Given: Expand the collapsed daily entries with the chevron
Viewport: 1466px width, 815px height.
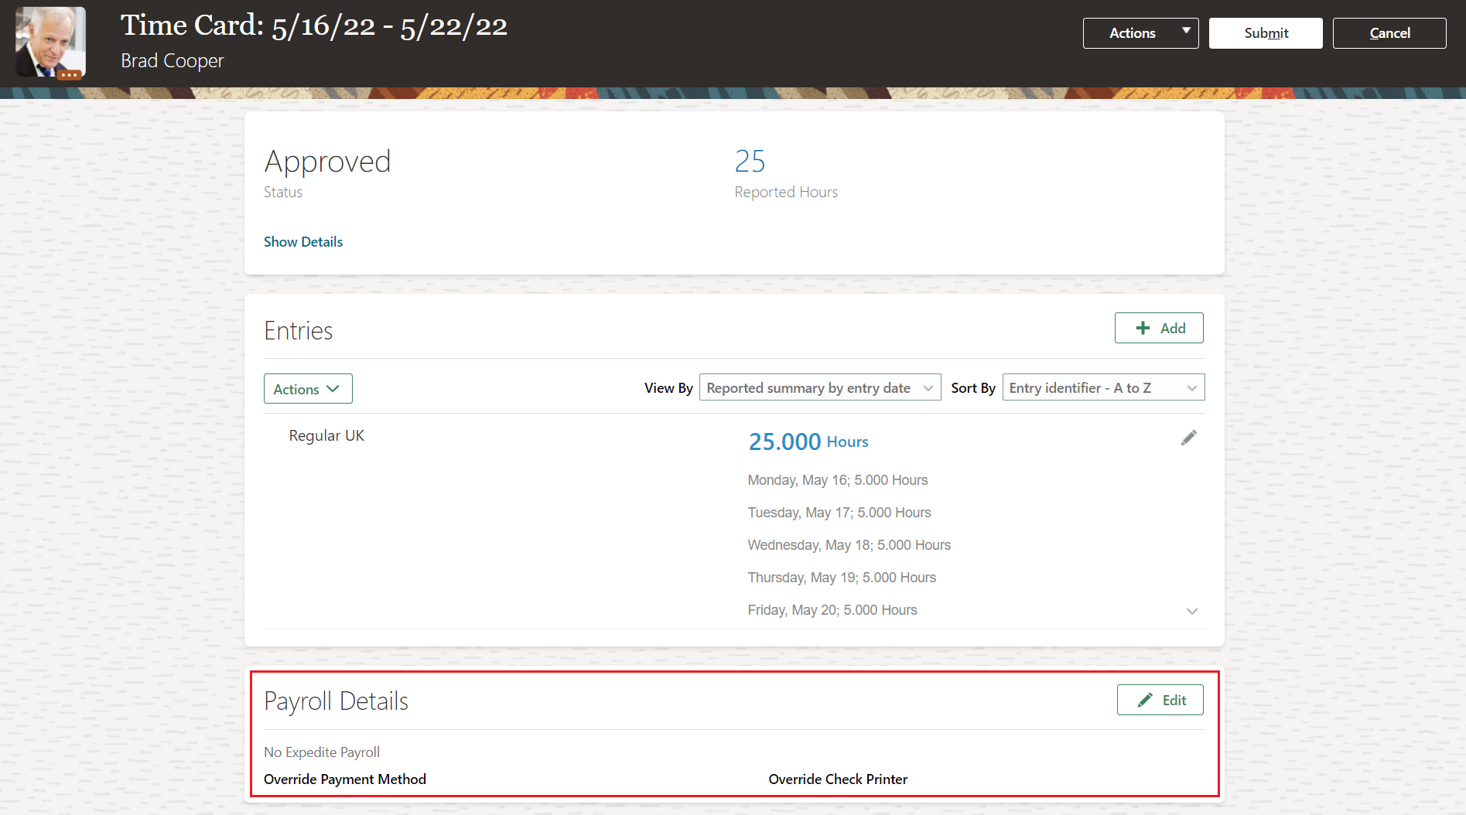Looking at the screenshot, I should click(1192, 611).
